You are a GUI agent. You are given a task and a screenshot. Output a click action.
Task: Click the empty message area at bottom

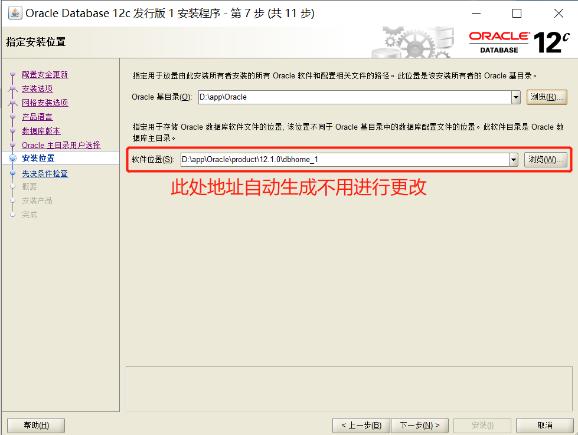coord(349,388)
